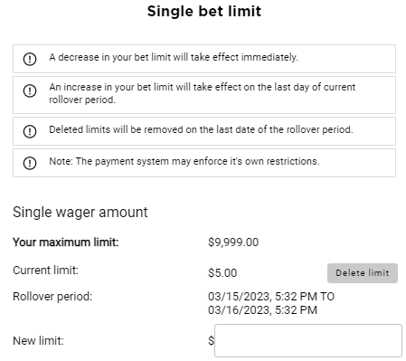Image resolution: width=406 pixels, height=361 pixels.
Task: Click the decrease in bet limit message
Action: tap(174, 57)
